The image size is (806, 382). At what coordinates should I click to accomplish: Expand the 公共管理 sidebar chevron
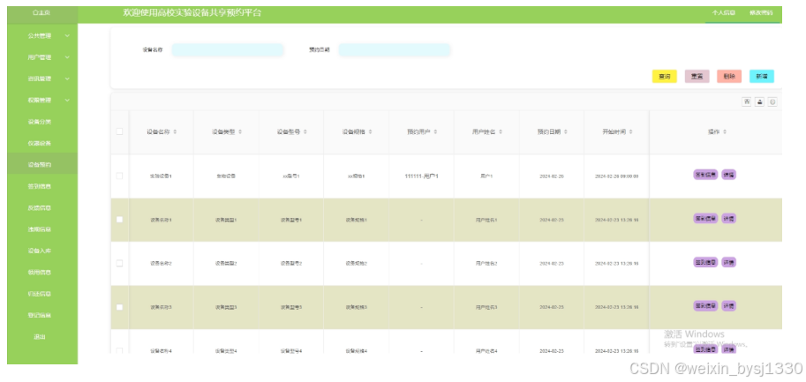click(67, 36)
